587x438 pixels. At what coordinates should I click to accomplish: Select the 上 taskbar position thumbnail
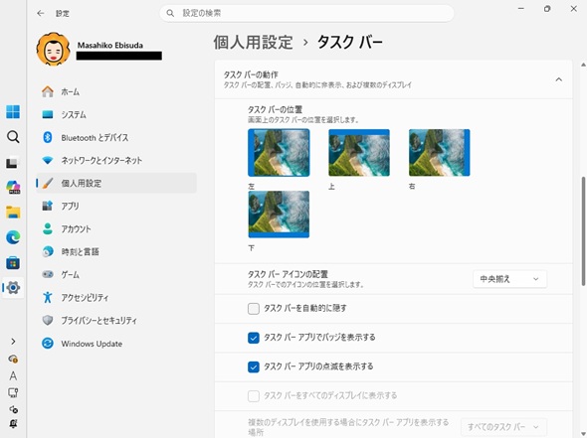coord(359,153)
